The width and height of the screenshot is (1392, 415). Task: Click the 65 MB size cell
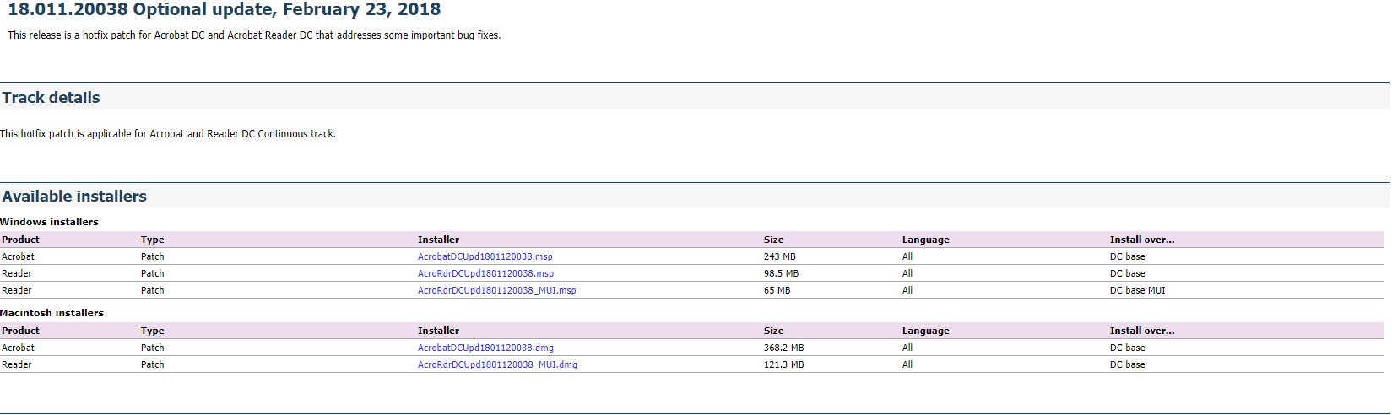(x=777, y=290)
